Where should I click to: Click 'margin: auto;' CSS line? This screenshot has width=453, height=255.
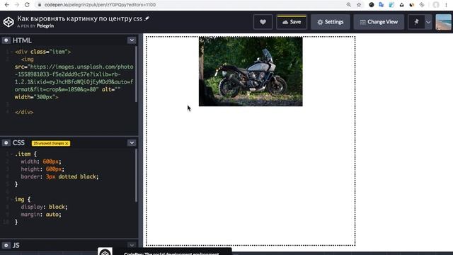click(x=41, y=215)
